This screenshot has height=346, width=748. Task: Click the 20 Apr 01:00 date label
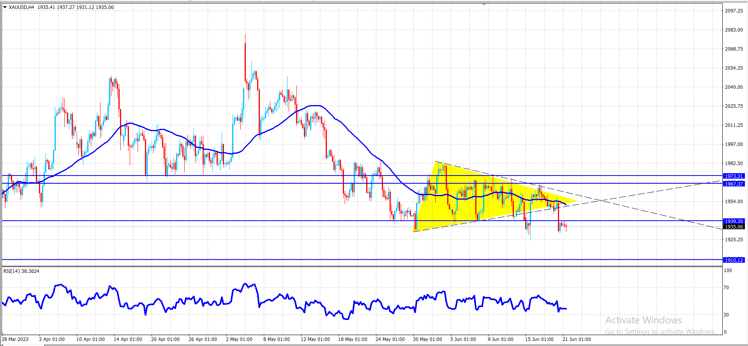(x=165, y=339)
